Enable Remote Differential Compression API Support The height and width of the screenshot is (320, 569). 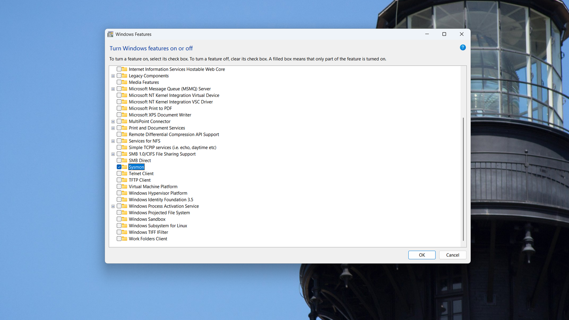tap(118, 134)
